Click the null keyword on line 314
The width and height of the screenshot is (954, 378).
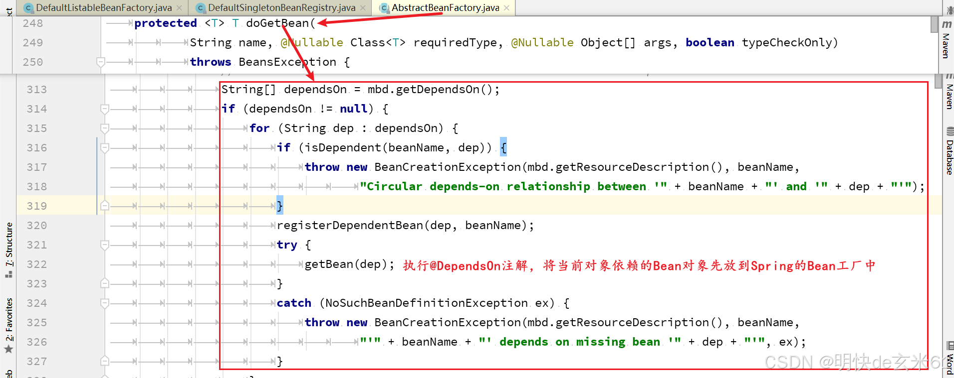coord(354,109)
